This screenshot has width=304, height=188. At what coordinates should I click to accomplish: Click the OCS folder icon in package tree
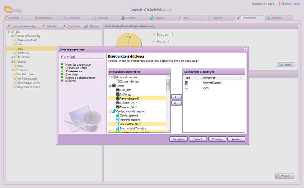coord(16,49)
